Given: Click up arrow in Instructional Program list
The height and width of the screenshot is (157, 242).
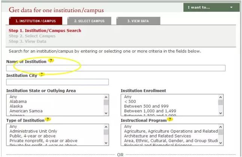Looking at the screenshot, I should click(x=220, y=127).
